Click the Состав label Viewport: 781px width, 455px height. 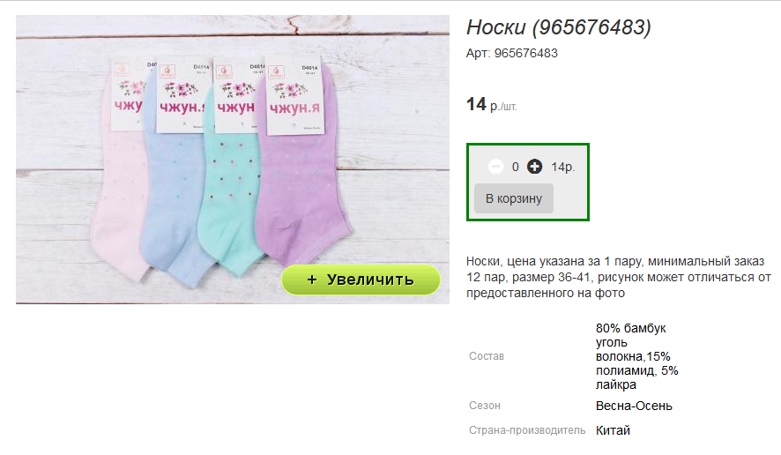point(486,356)
